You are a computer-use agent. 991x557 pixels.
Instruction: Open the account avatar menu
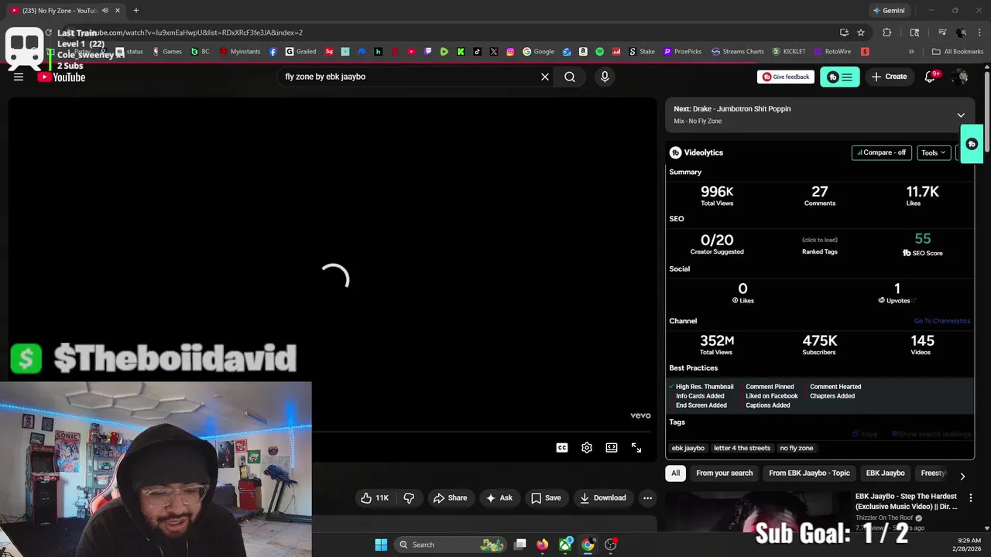tap(961, 77)
